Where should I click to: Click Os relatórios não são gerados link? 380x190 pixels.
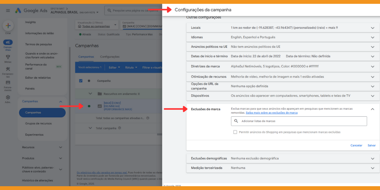pyautogui.click(x=102, y=173)
